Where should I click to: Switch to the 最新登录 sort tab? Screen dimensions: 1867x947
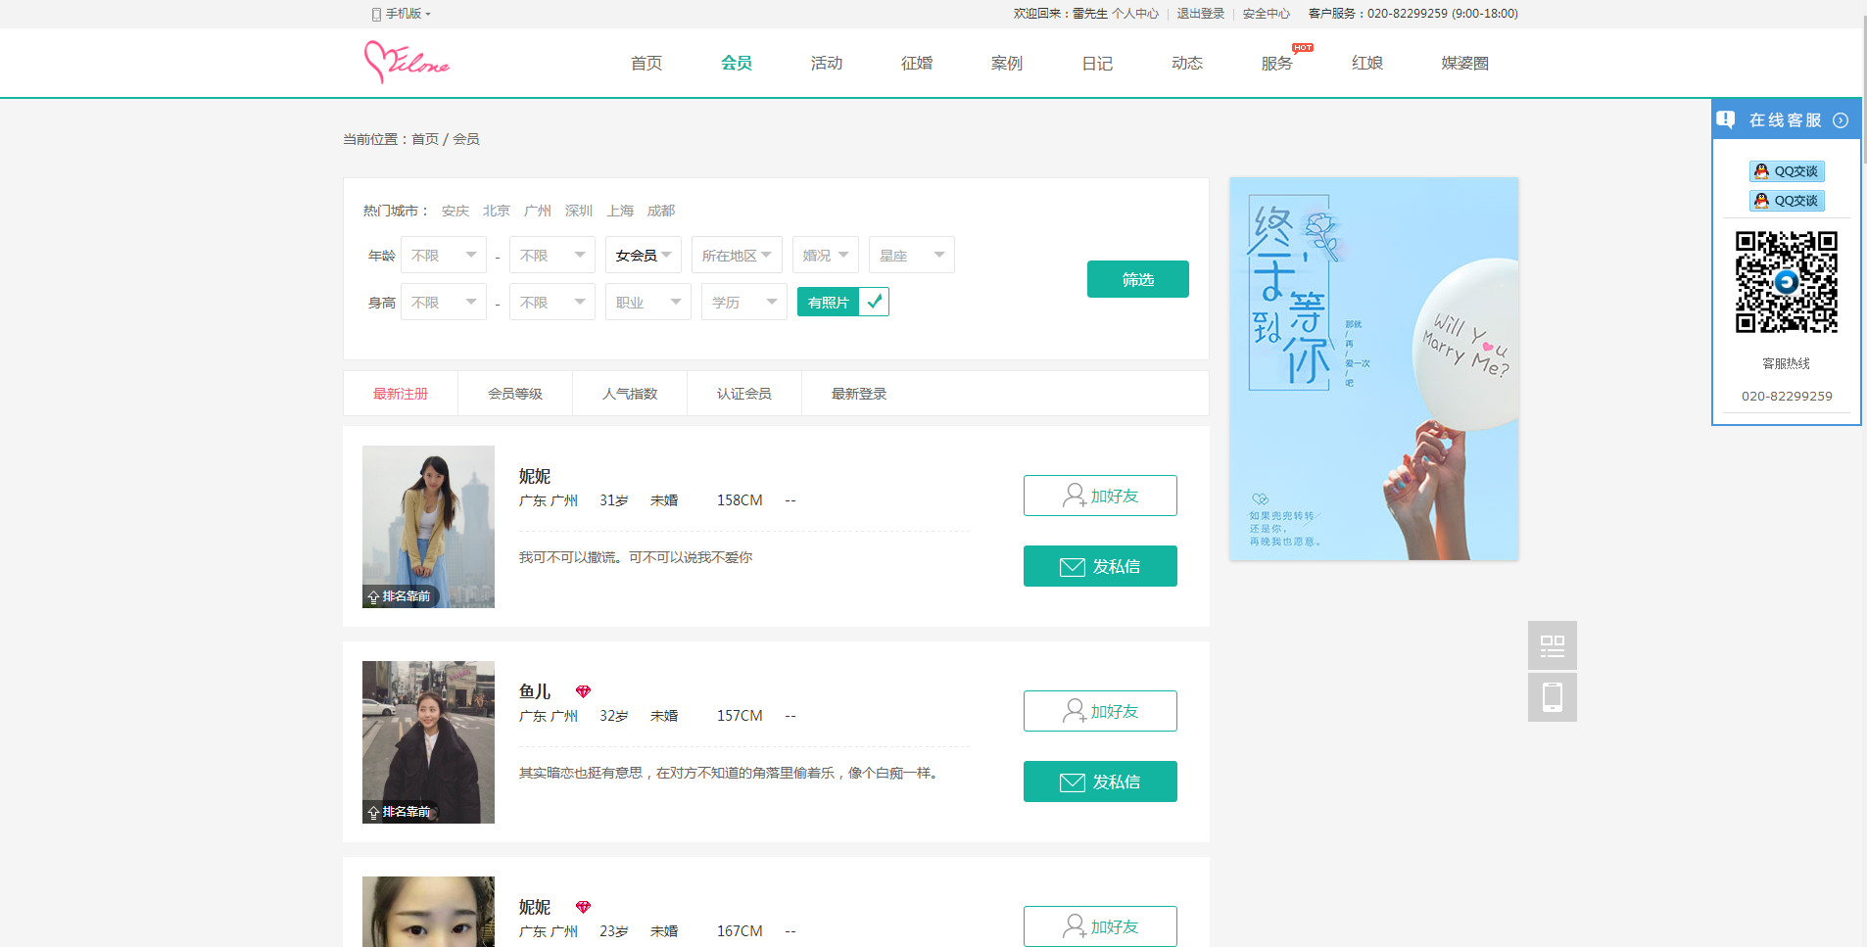click(859, 394)
